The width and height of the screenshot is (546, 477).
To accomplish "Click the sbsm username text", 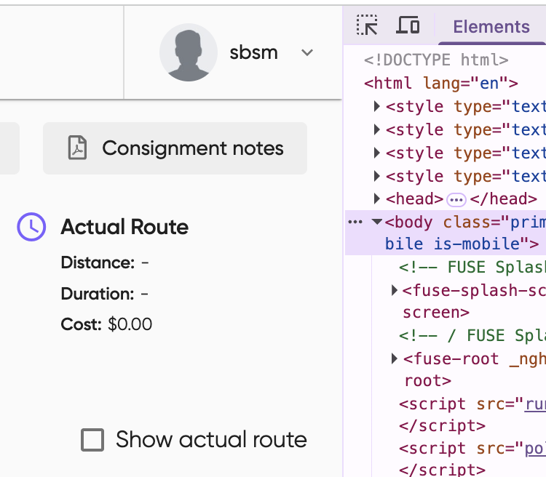I will [253, 53].
